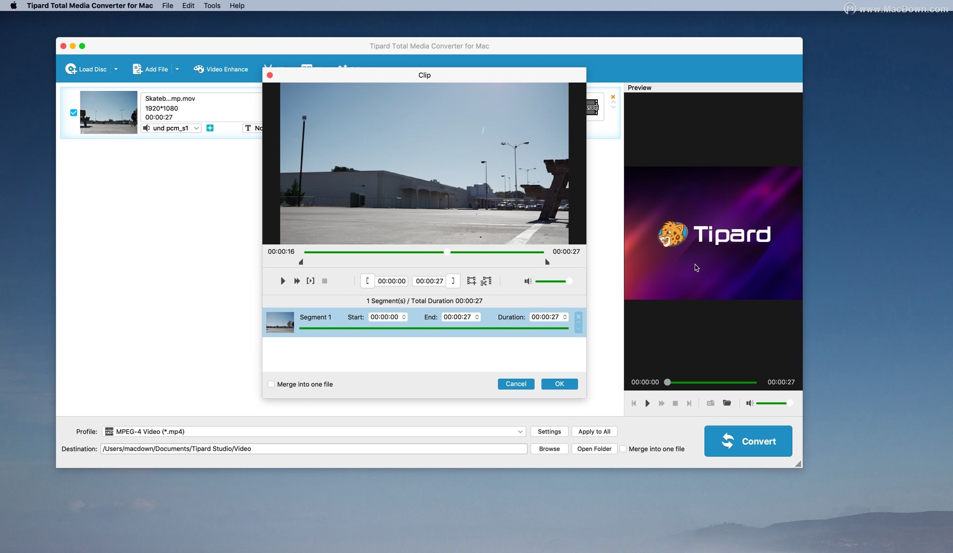The width and height of the screenshot is (953, 553).
Task: Click the split segment scissors icon
Action: click(x=486, y=280)
